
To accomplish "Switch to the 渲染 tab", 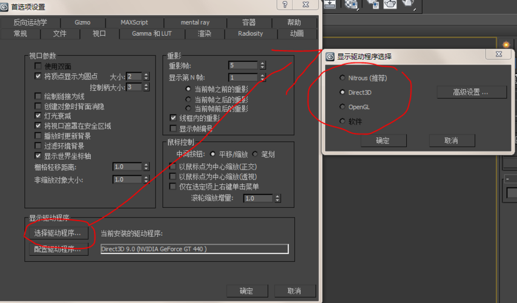I will pos(205,34).
